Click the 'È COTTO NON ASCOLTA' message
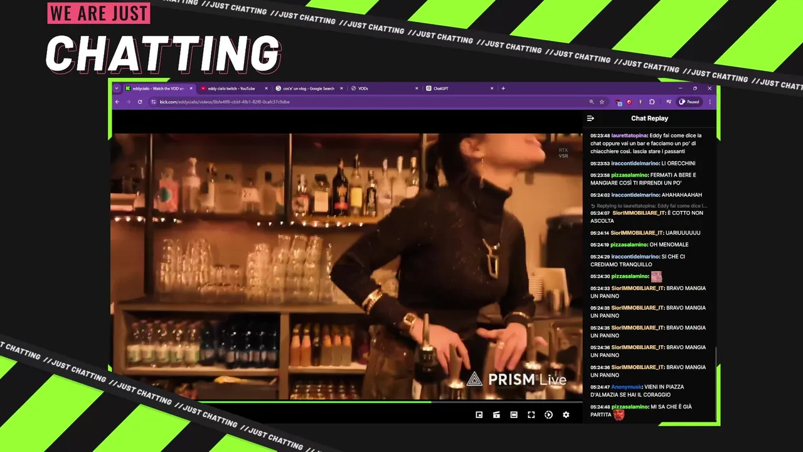This screenshot has height=452, width=803. pos(646,217)
